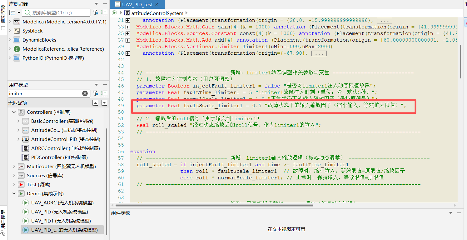Clear the 'imiter' search text
The width and height of the screenshot is (467, 240).
pyautogui.click(x=85, y=93)
